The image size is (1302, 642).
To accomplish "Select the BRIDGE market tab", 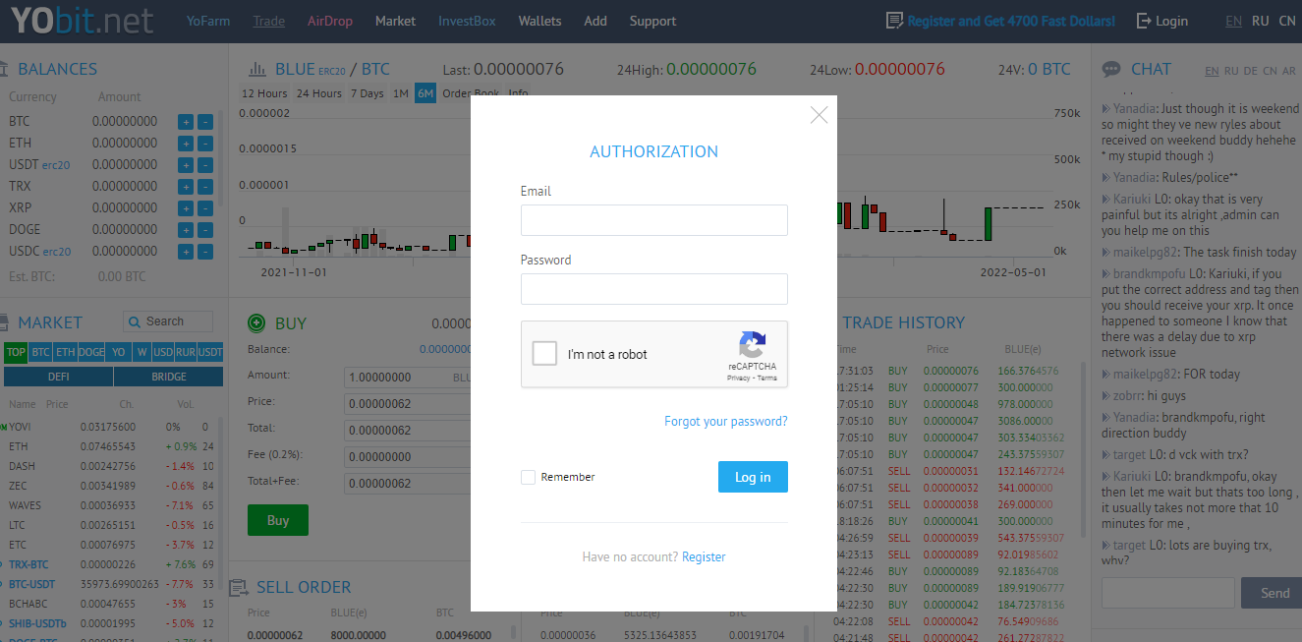I will [x=169, y=377].
